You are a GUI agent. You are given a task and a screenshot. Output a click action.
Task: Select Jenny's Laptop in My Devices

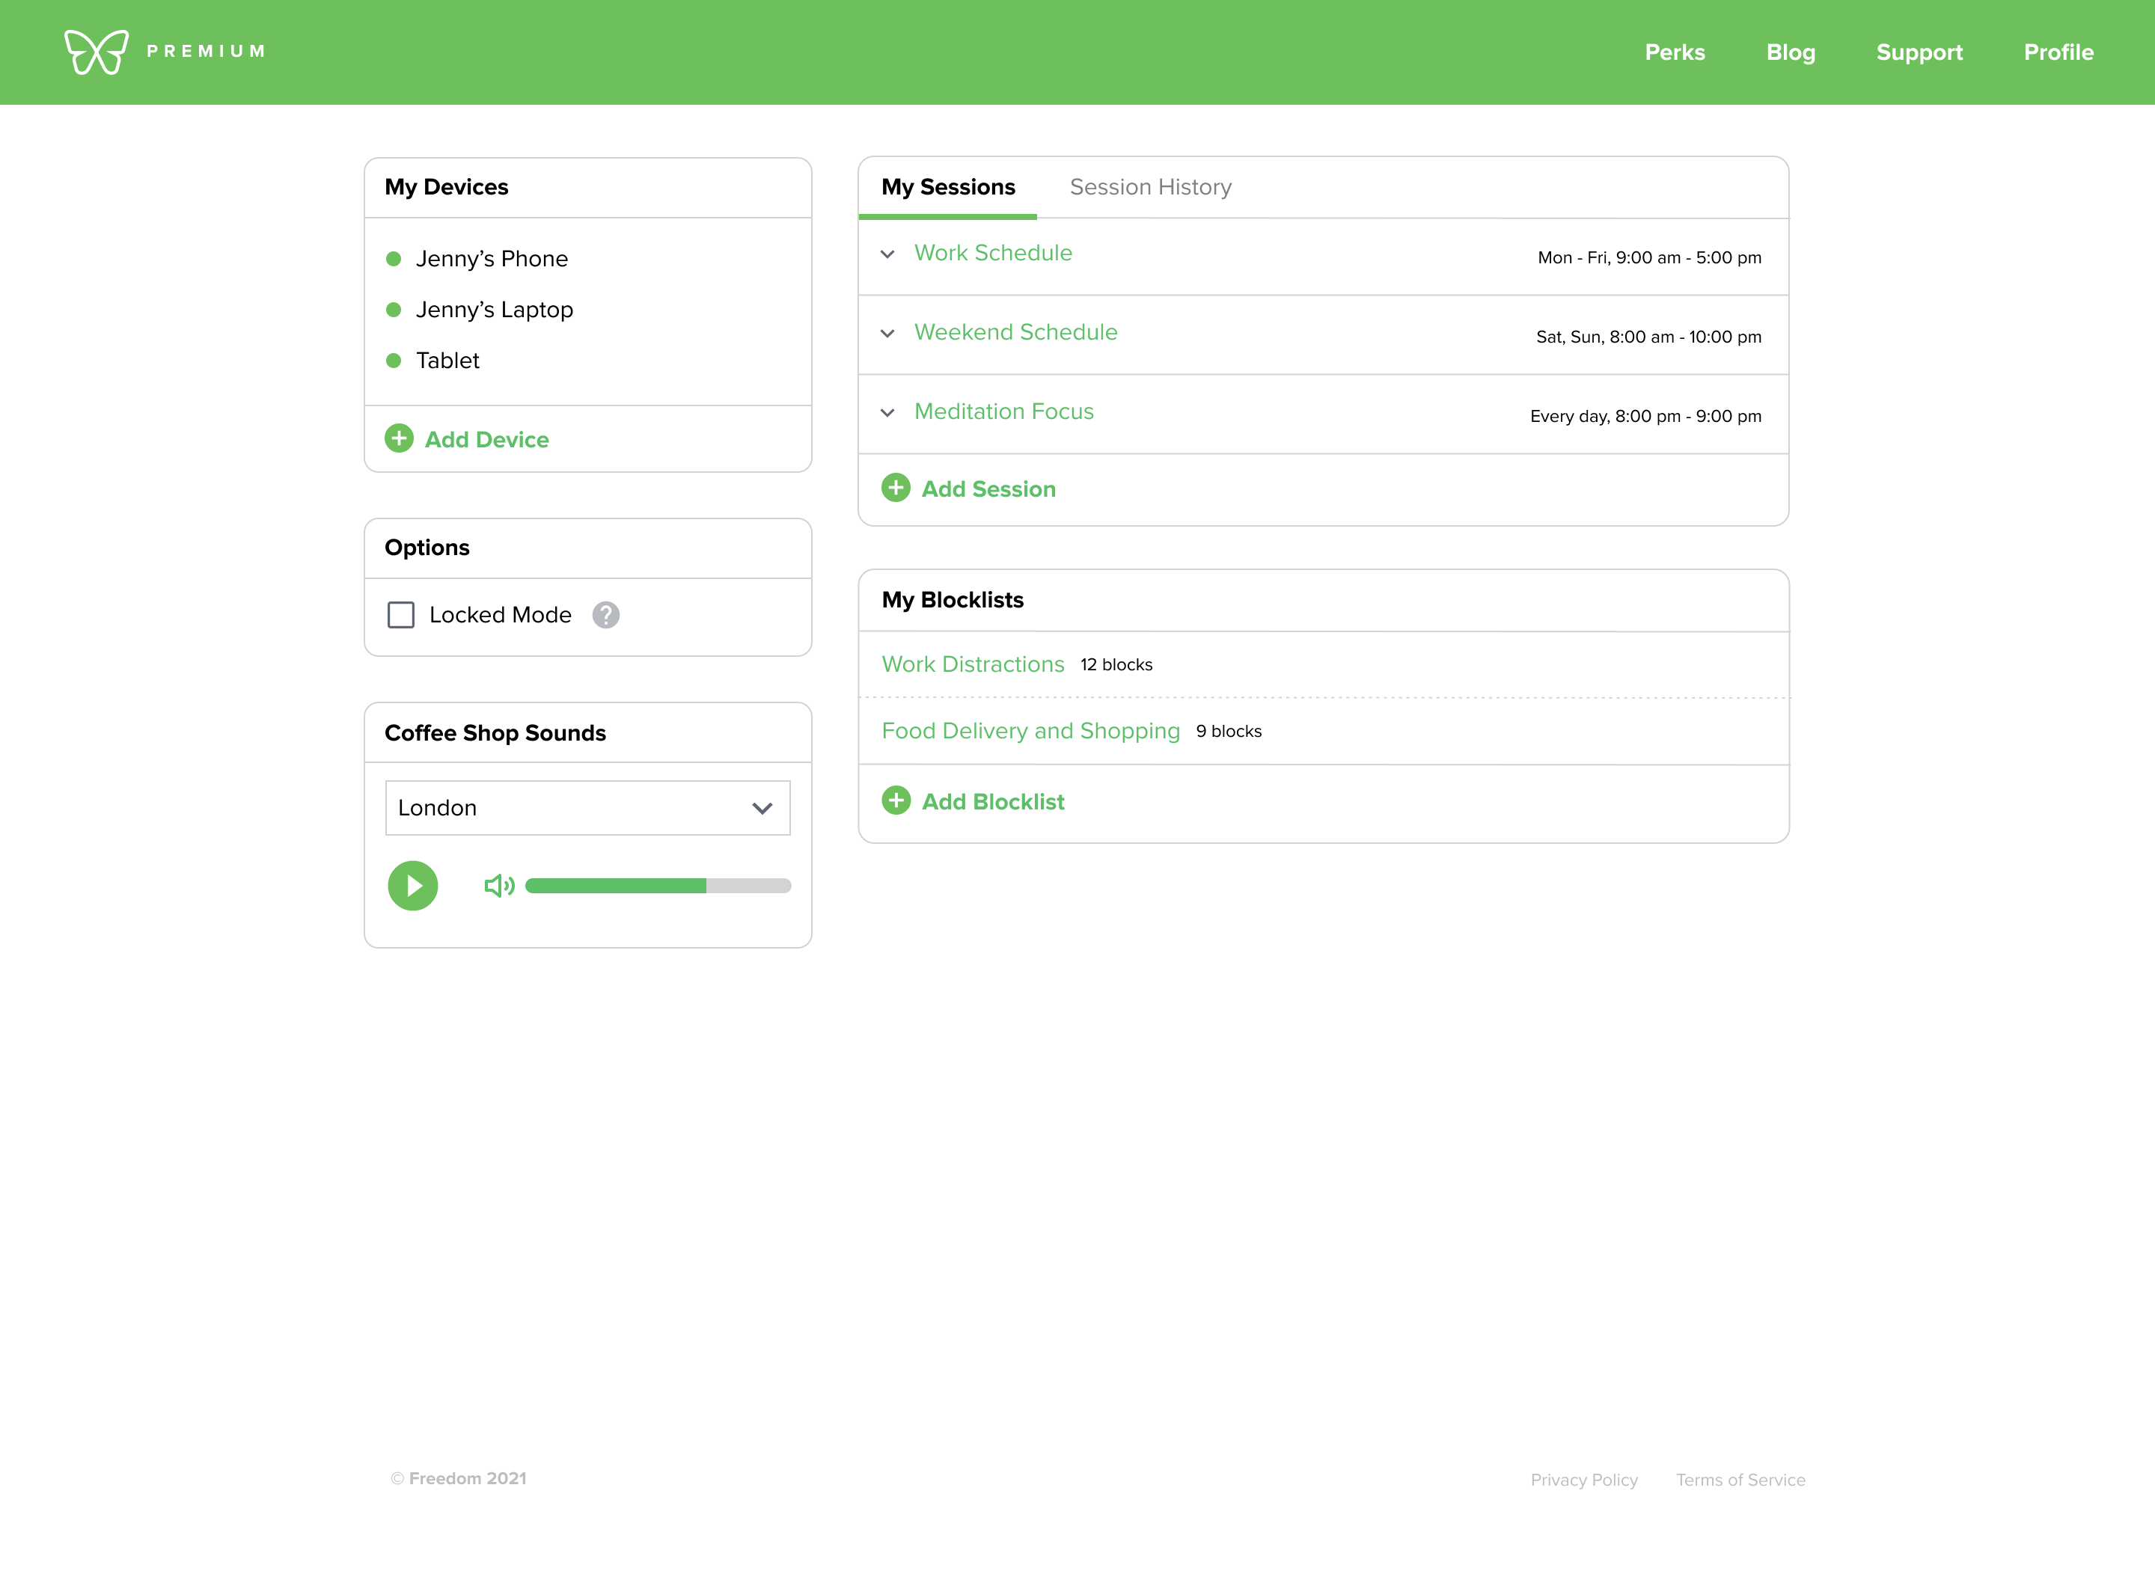coord(494,310)
